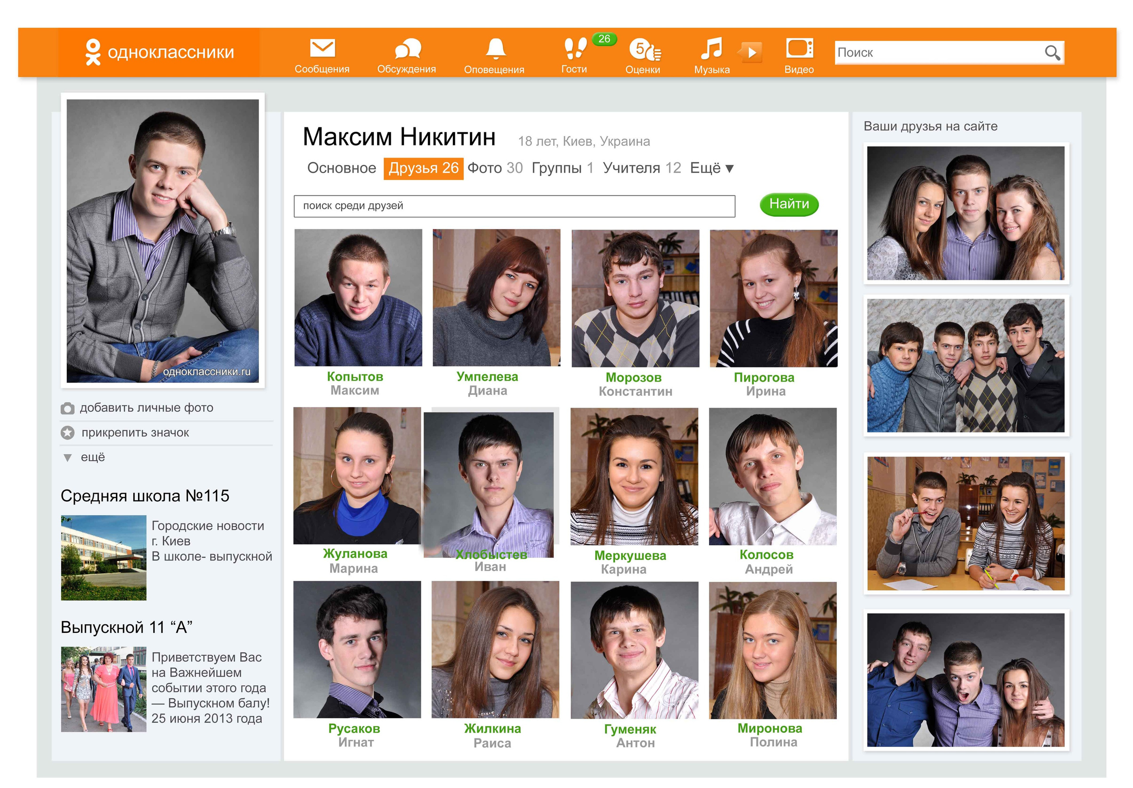Switch to the Фото tab
The height and width of the screenshot is (788, 1133).
(x=494, y=168)
